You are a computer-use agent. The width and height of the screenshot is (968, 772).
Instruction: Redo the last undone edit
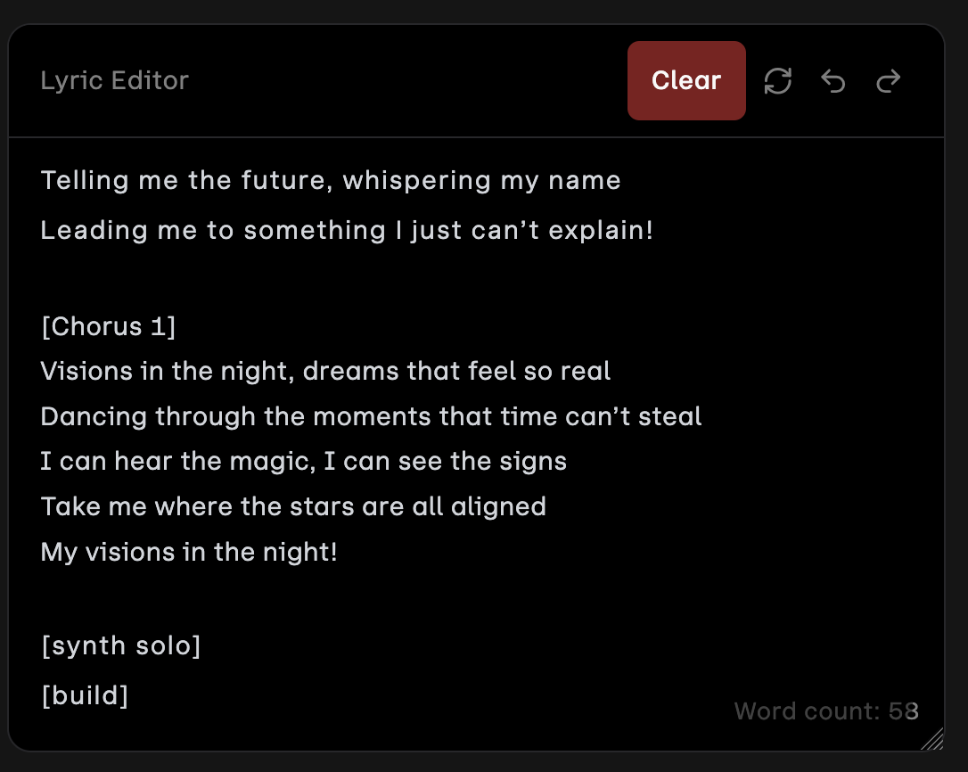point(889,82)
